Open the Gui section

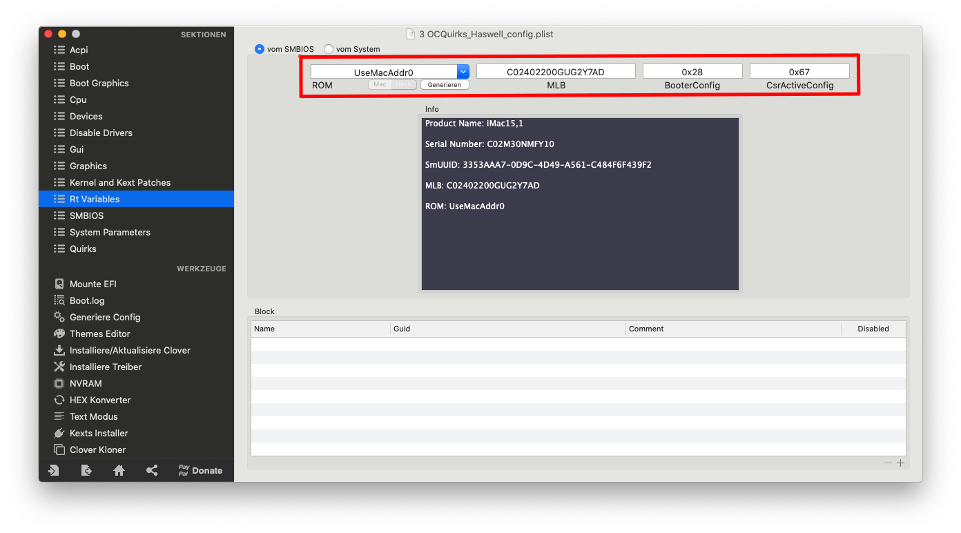click(x=136, y=149)
